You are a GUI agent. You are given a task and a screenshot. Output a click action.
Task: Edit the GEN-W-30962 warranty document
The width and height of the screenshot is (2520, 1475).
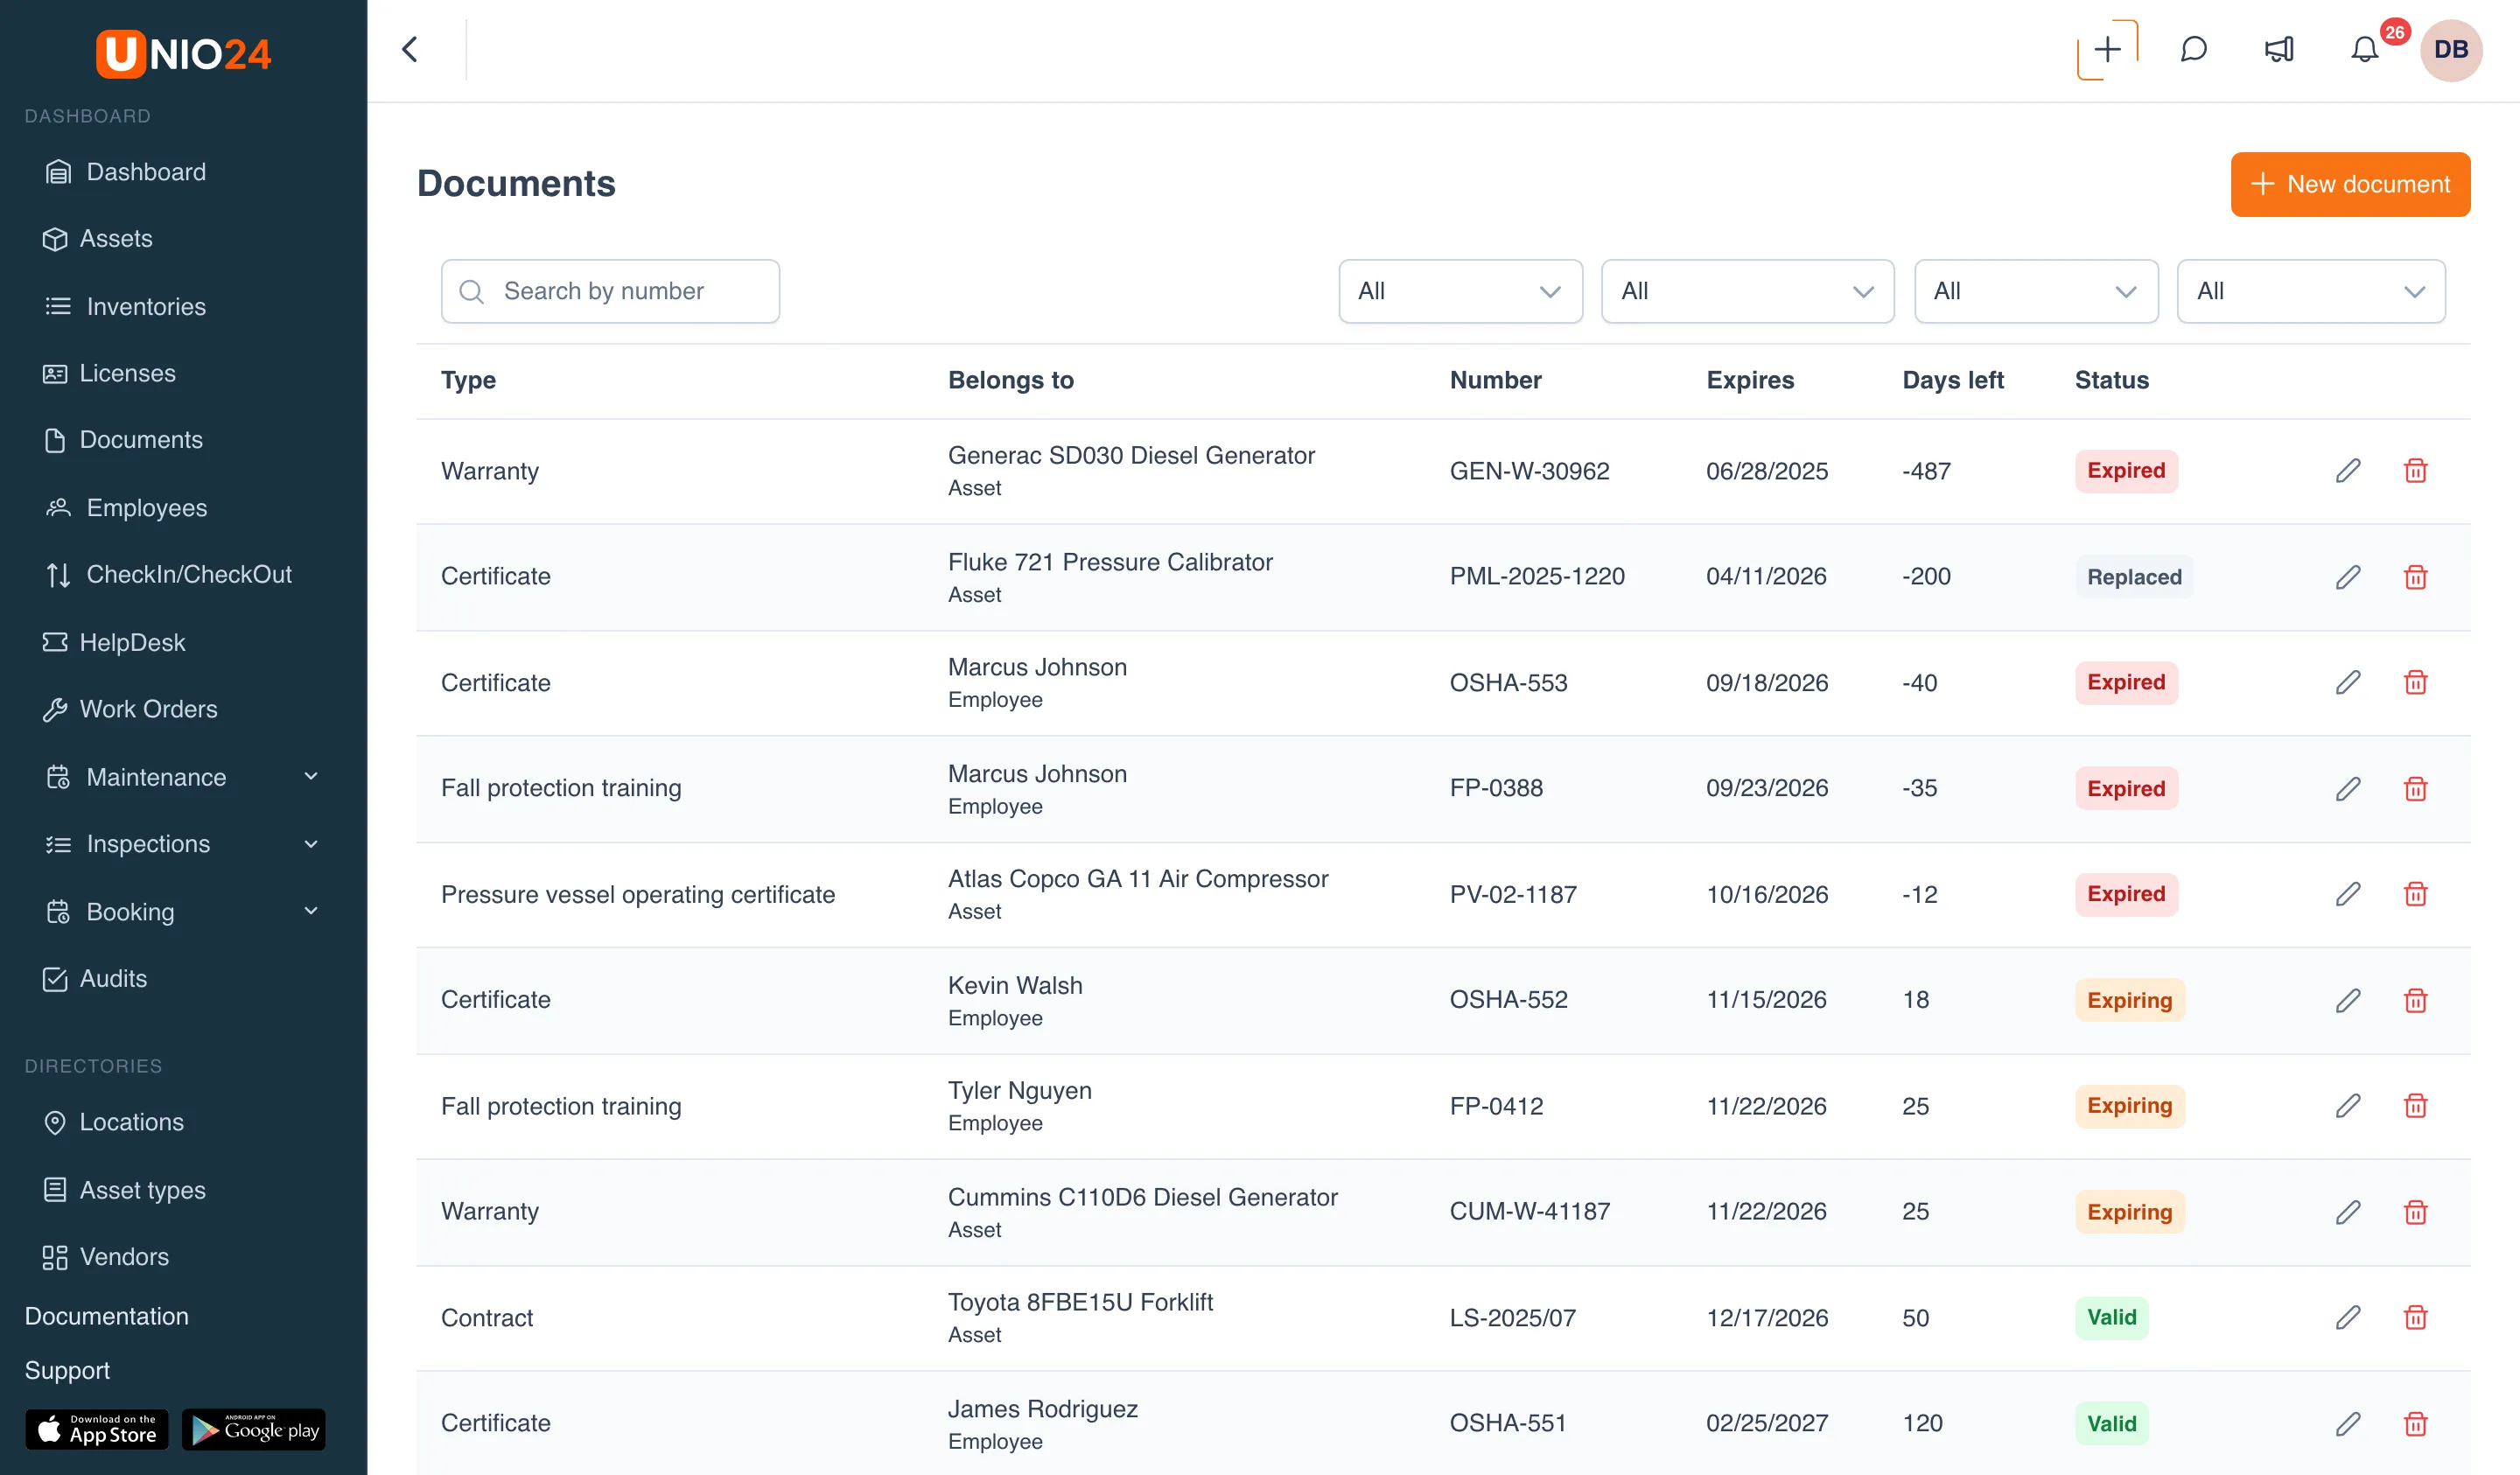(2348, 470)
